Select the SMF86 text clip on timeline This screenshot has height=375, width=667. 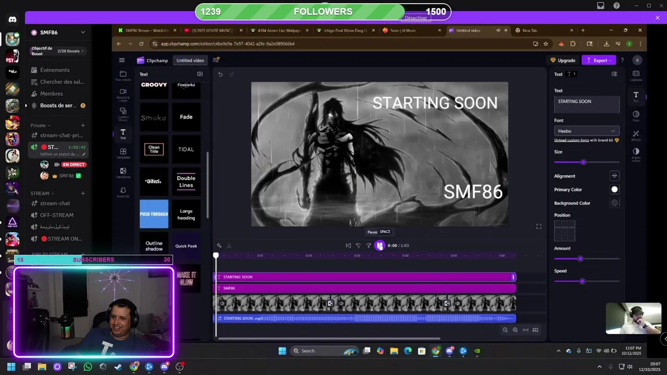(365, 288)
